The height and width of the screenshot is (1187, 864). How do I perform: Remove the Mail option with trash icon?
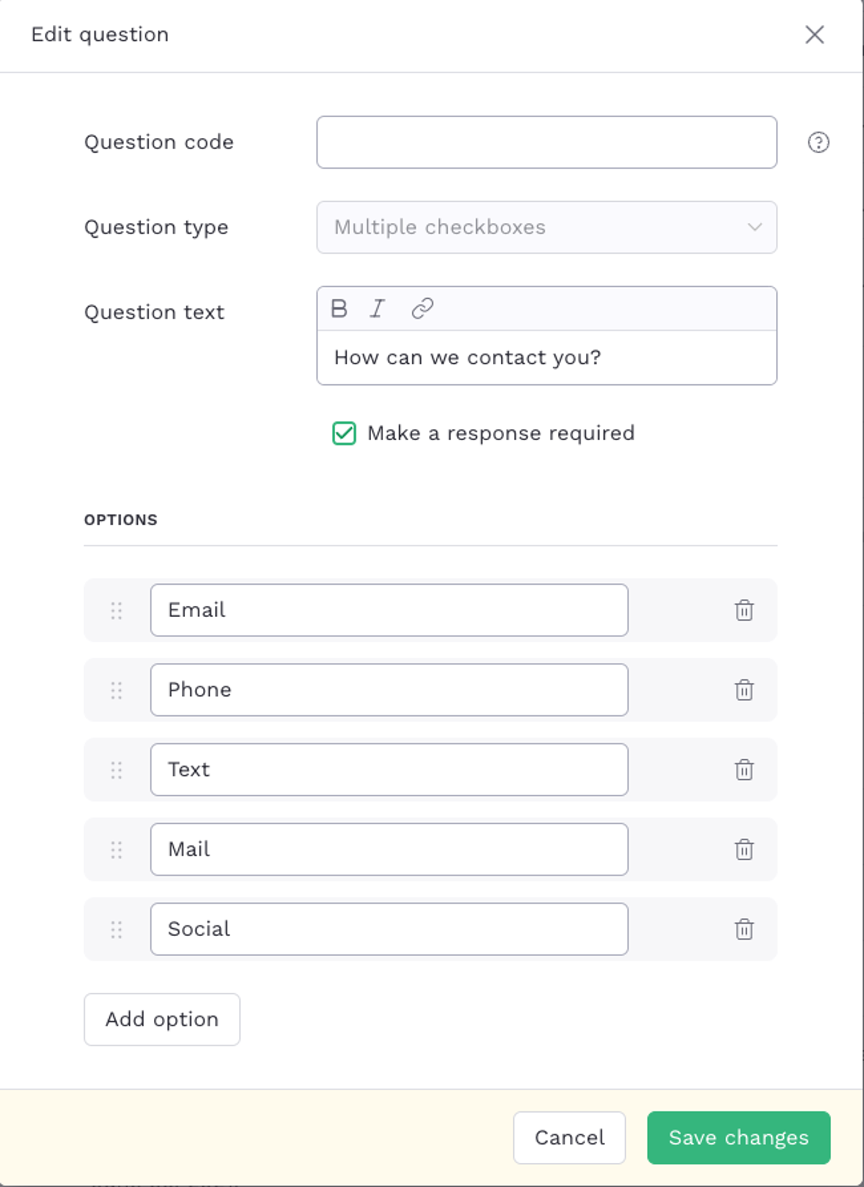coord(744,849)
